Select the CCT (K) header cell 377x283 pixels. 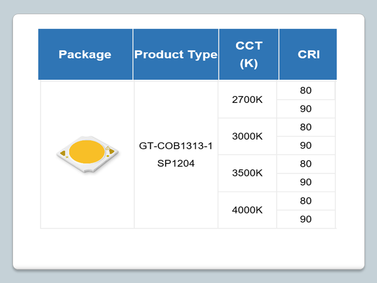(x=249, y=55)
